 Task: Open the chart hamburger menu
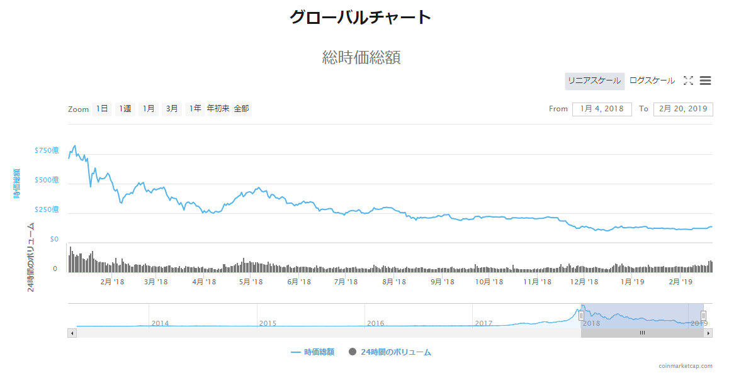tap(705, 81)
